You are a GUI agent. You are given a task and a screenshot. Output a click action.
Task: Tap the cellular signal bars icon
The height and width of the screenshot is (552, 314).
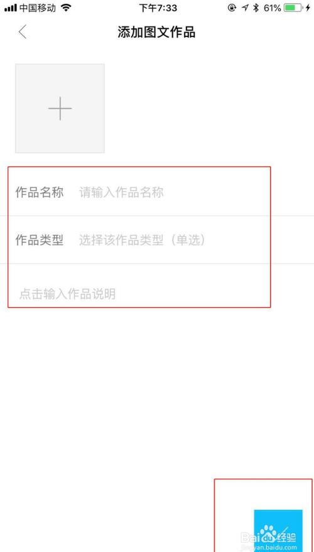(x=11, y=8)
